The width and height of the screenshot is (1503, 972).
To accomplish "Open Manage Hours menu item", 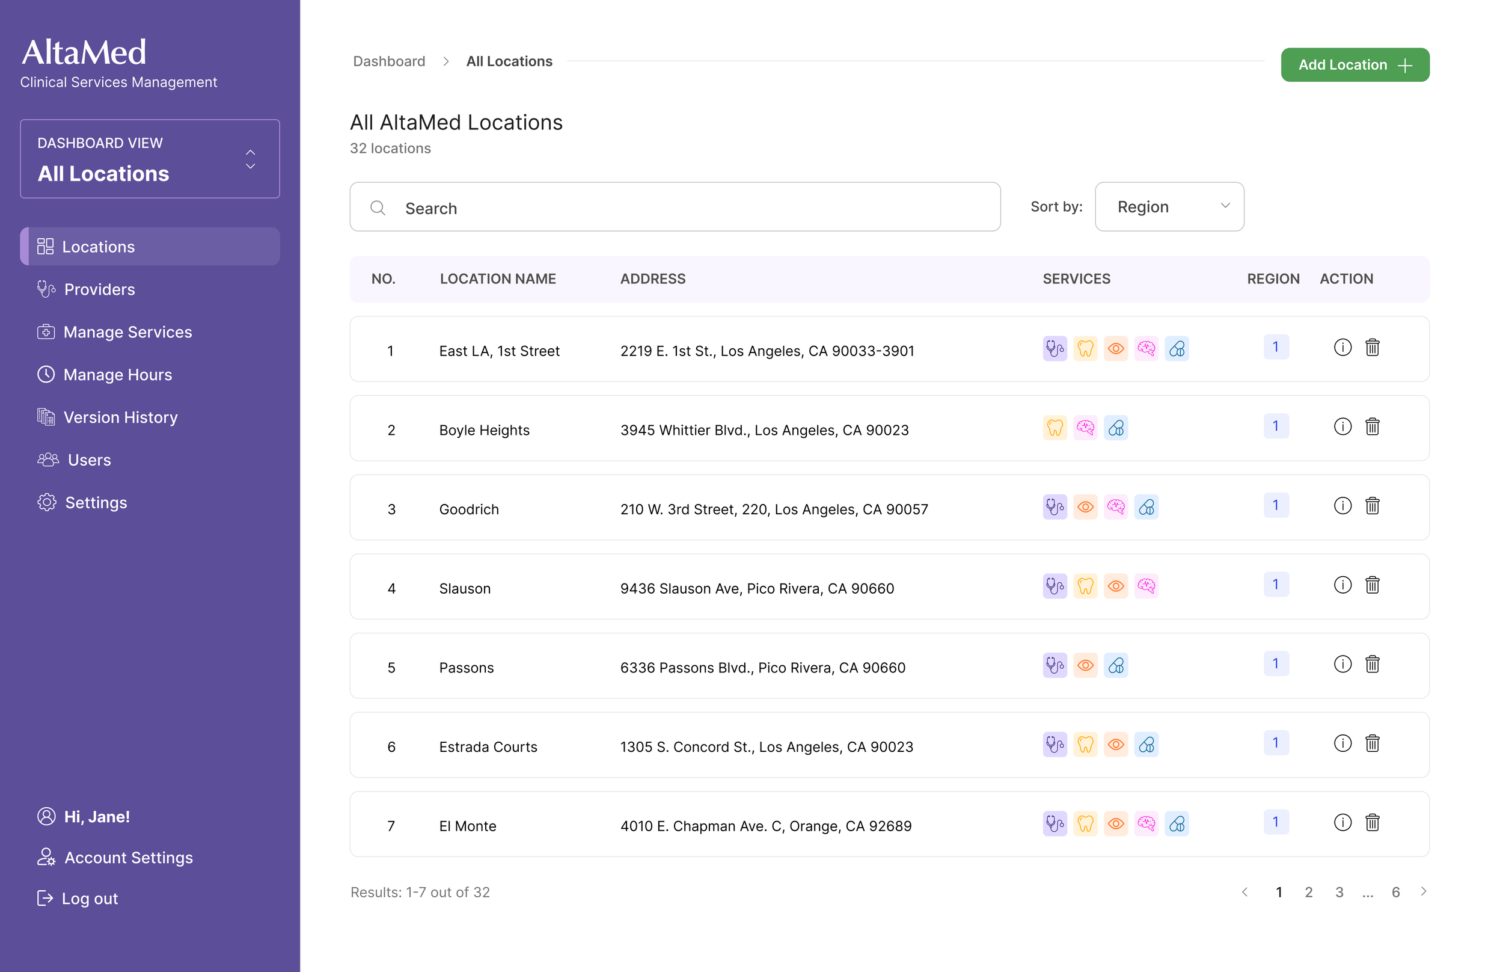I will [x=104, y=375].
